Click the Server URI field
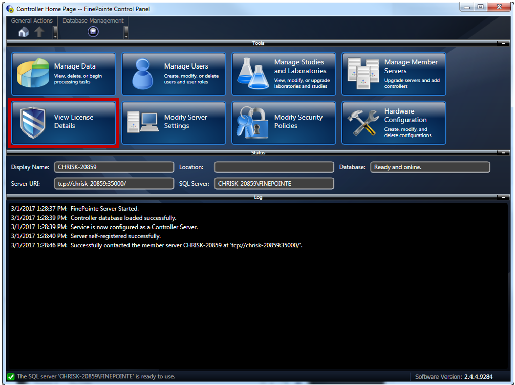The image size is (515, 385). tap(114, 184)
